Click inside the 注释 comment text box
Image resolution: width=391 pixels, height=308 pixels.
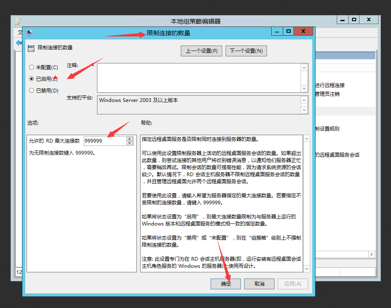tap(199, 78)
